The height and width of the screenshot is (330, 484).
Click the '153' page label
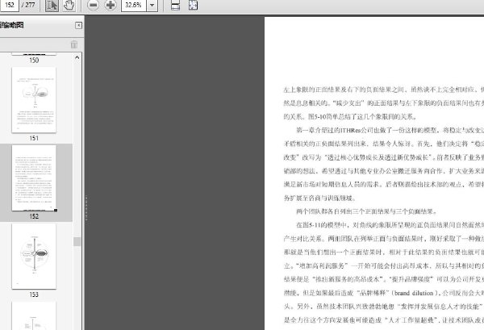coord(34,294)
